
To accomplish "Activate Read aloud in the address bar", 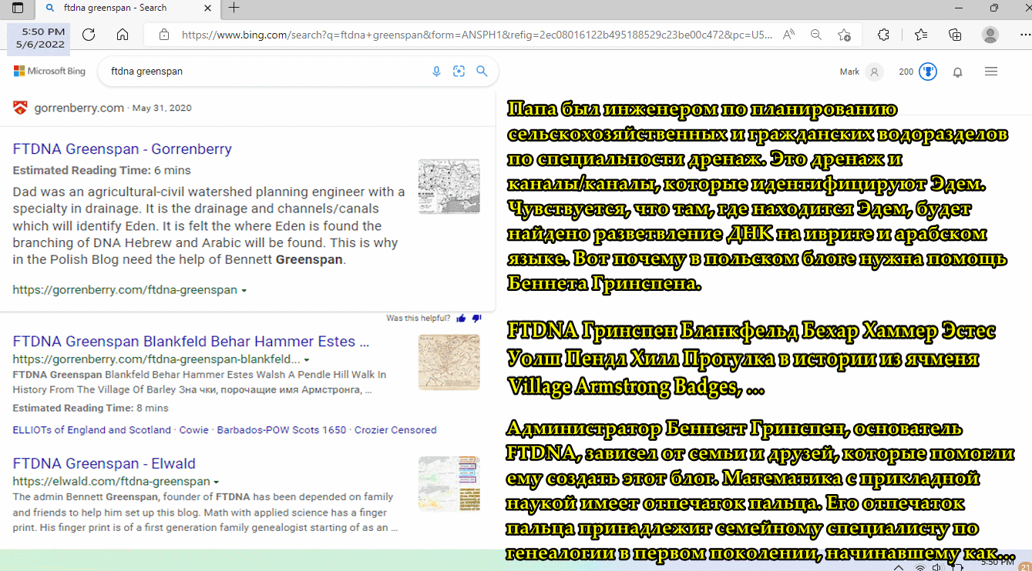I will (x=788, y=35).
